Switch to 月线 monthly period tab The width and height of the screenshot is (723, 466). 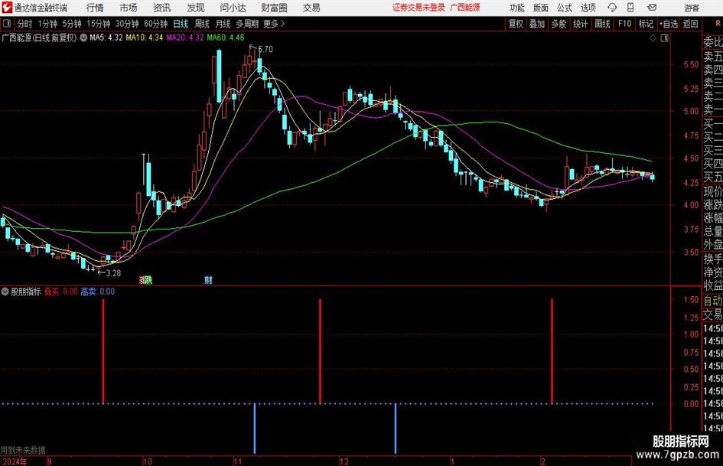(223, 24)
